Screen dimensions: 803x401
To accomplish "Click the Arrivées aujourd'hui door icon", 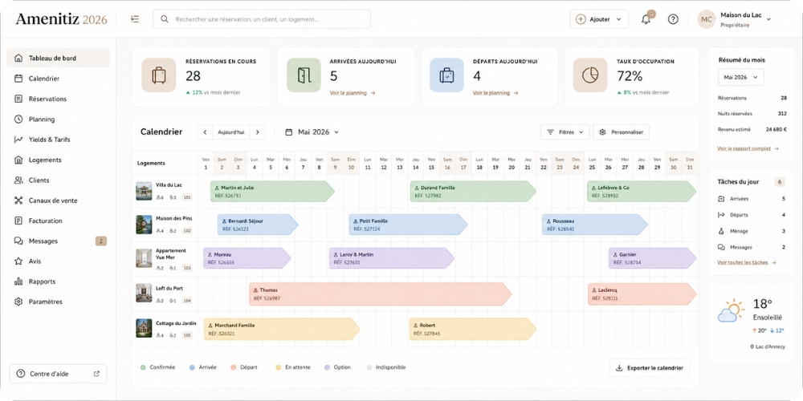I will (304, 75).
